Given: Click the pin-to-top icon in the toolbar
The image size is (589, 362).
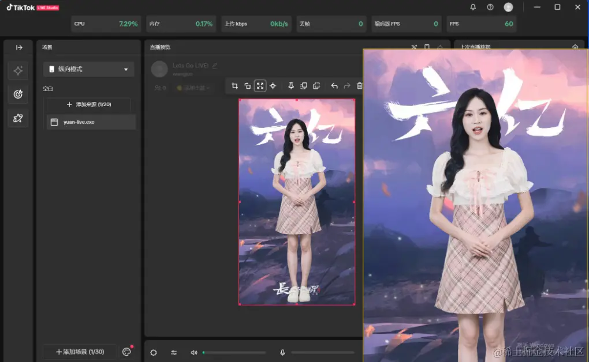Looking at the screenshot, I should [290, 86].
